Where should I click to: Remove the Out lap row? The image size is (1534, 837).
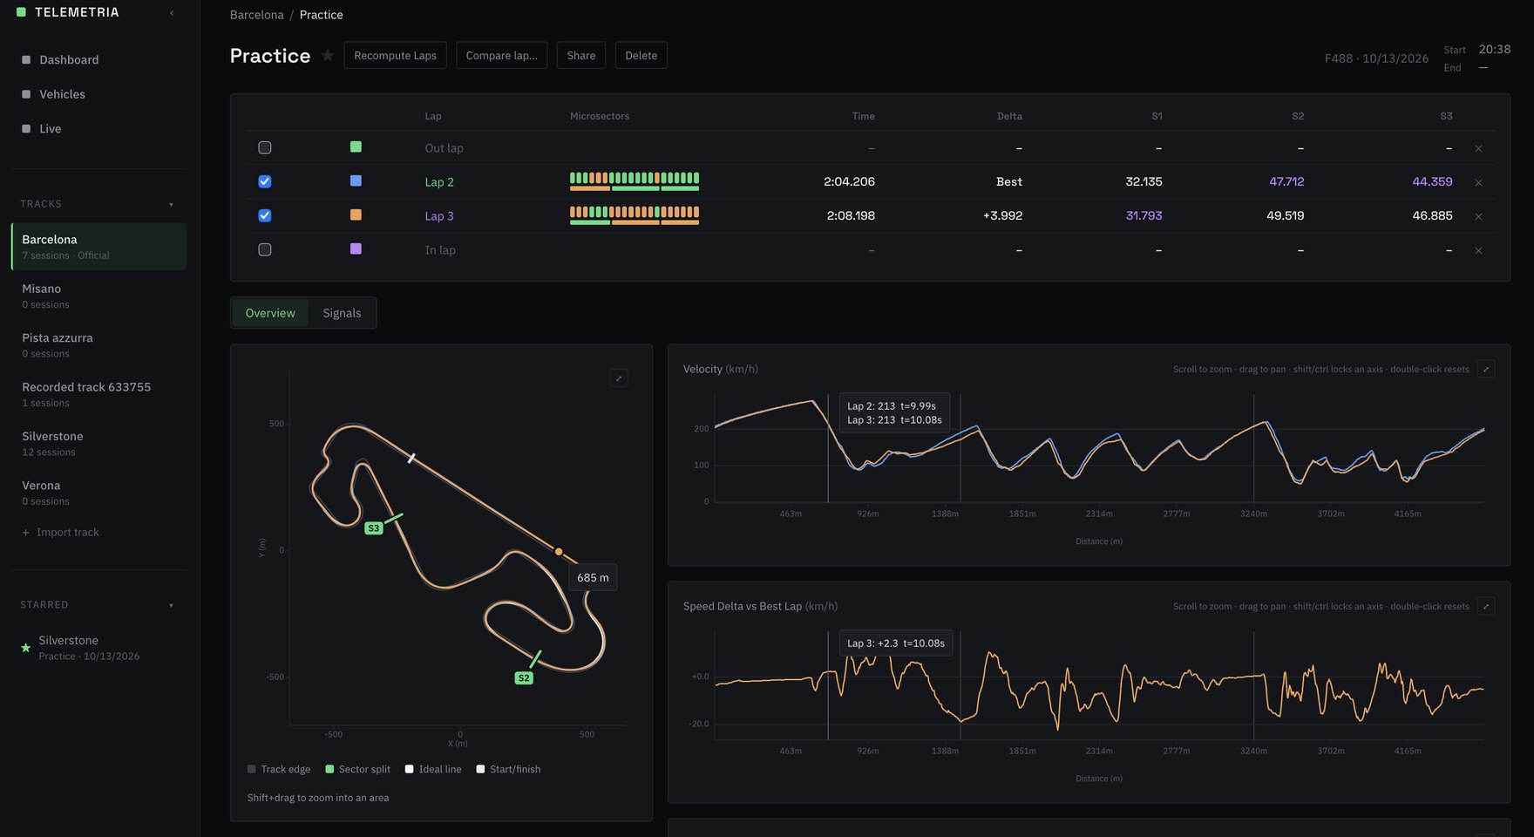coord(1478,148)
